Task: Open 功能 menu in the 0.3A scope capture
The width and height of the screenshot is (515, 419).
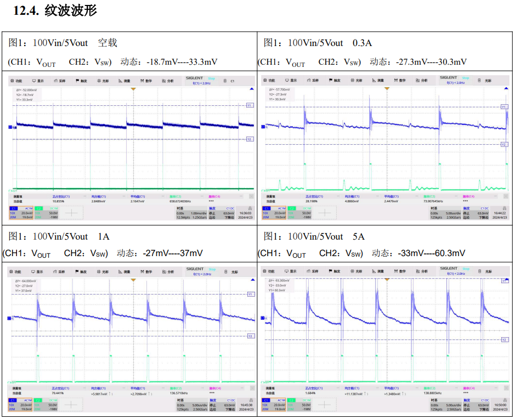Action: pyautogui.click(x=269, y=81)
